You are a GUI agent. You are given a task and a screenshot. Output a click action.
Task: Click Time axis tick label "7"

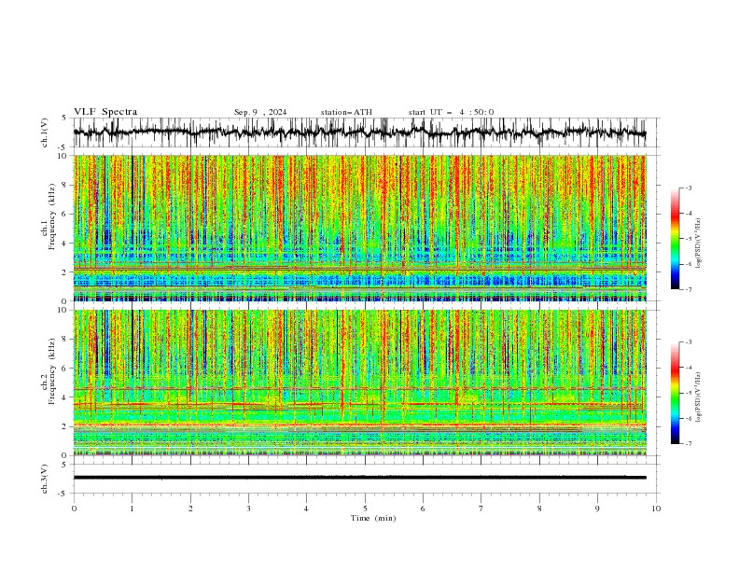point(481,508)
